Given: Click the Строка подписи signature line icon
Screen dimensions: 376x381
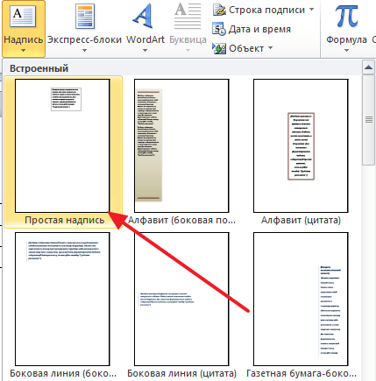Looking at the screenshot, I should pos(219,10).
